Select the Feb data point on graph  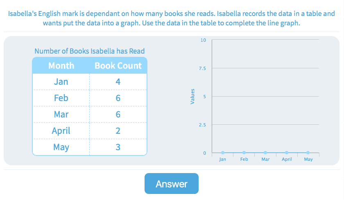click(x=244, y=153)
